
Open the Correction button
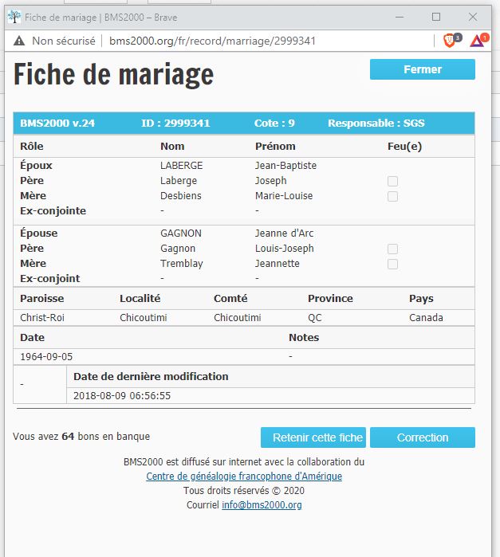423,437
